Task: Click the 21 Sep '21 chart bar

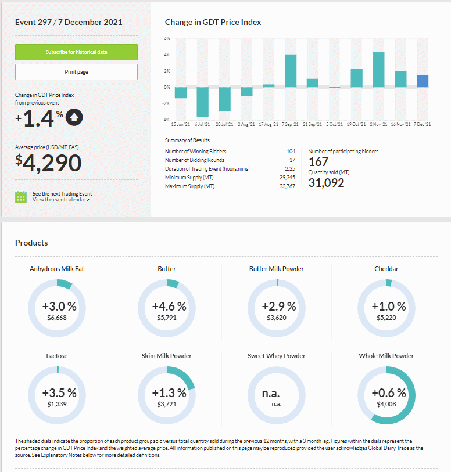Action: [313, 83]
